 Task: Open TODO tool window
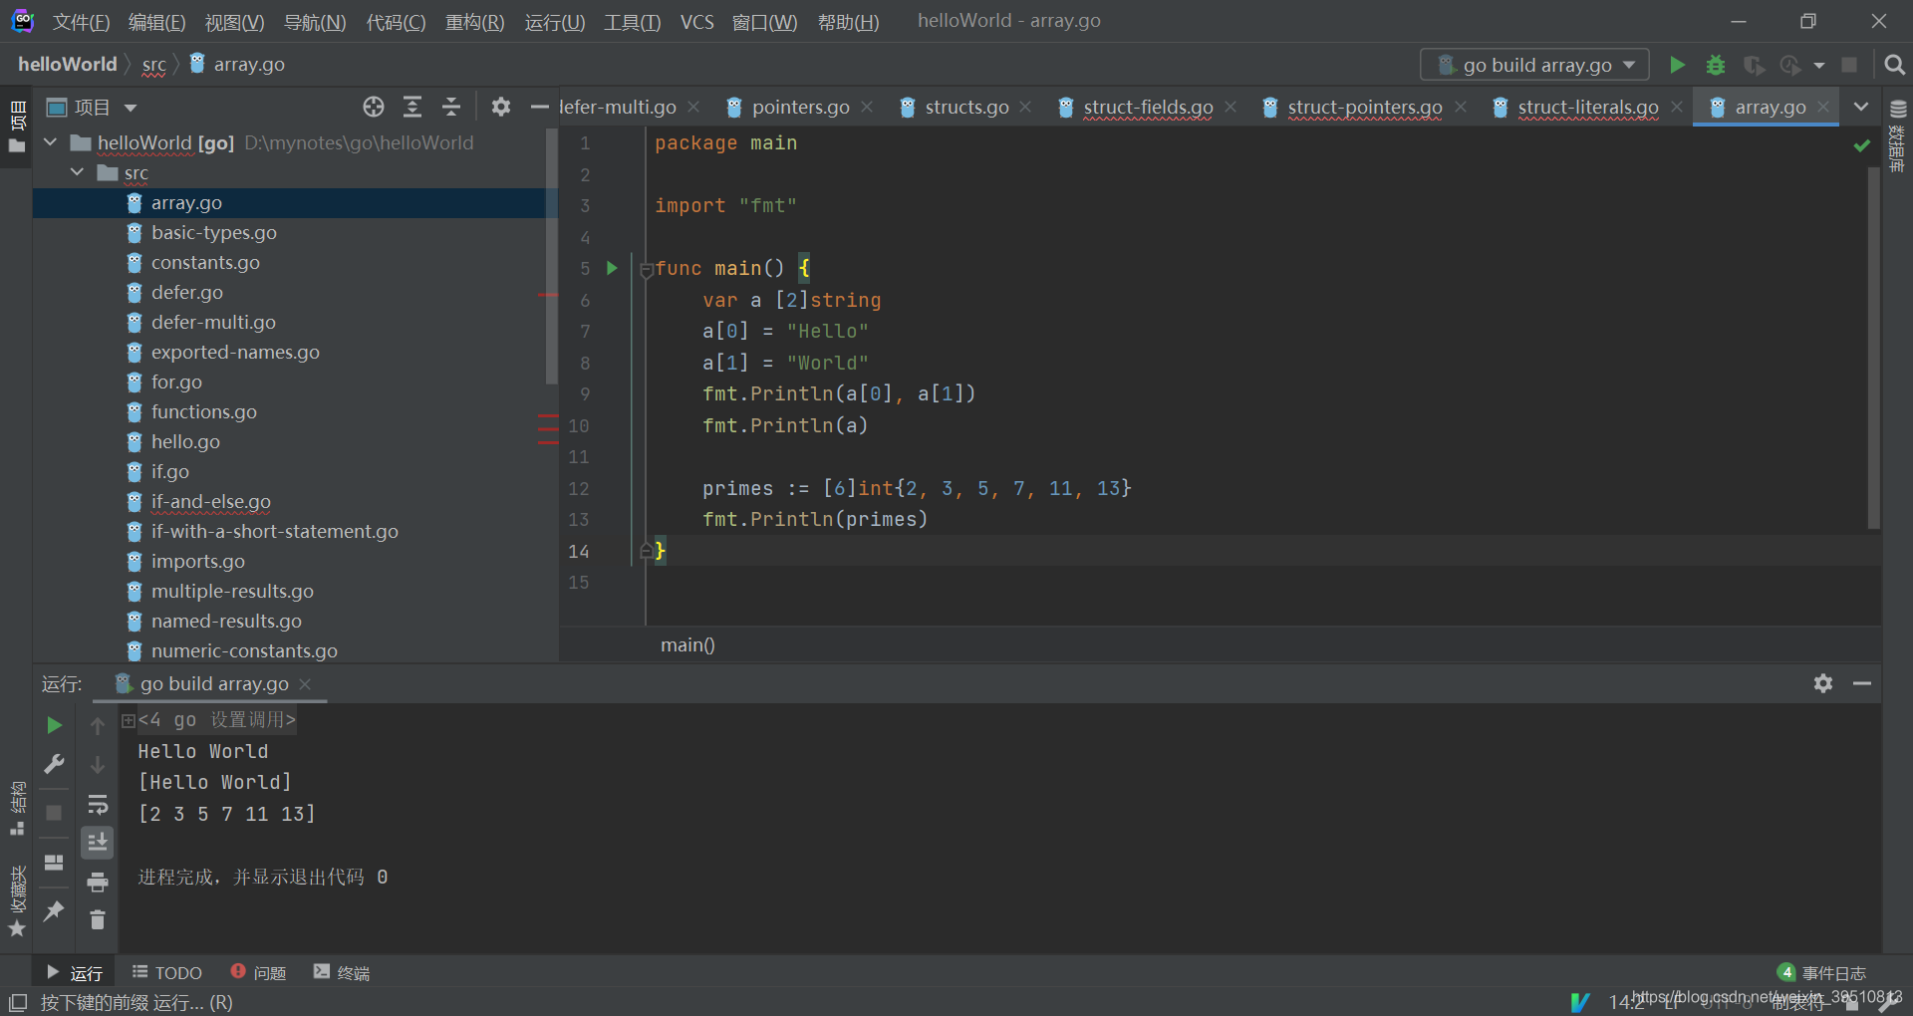(x=166, y=972)
